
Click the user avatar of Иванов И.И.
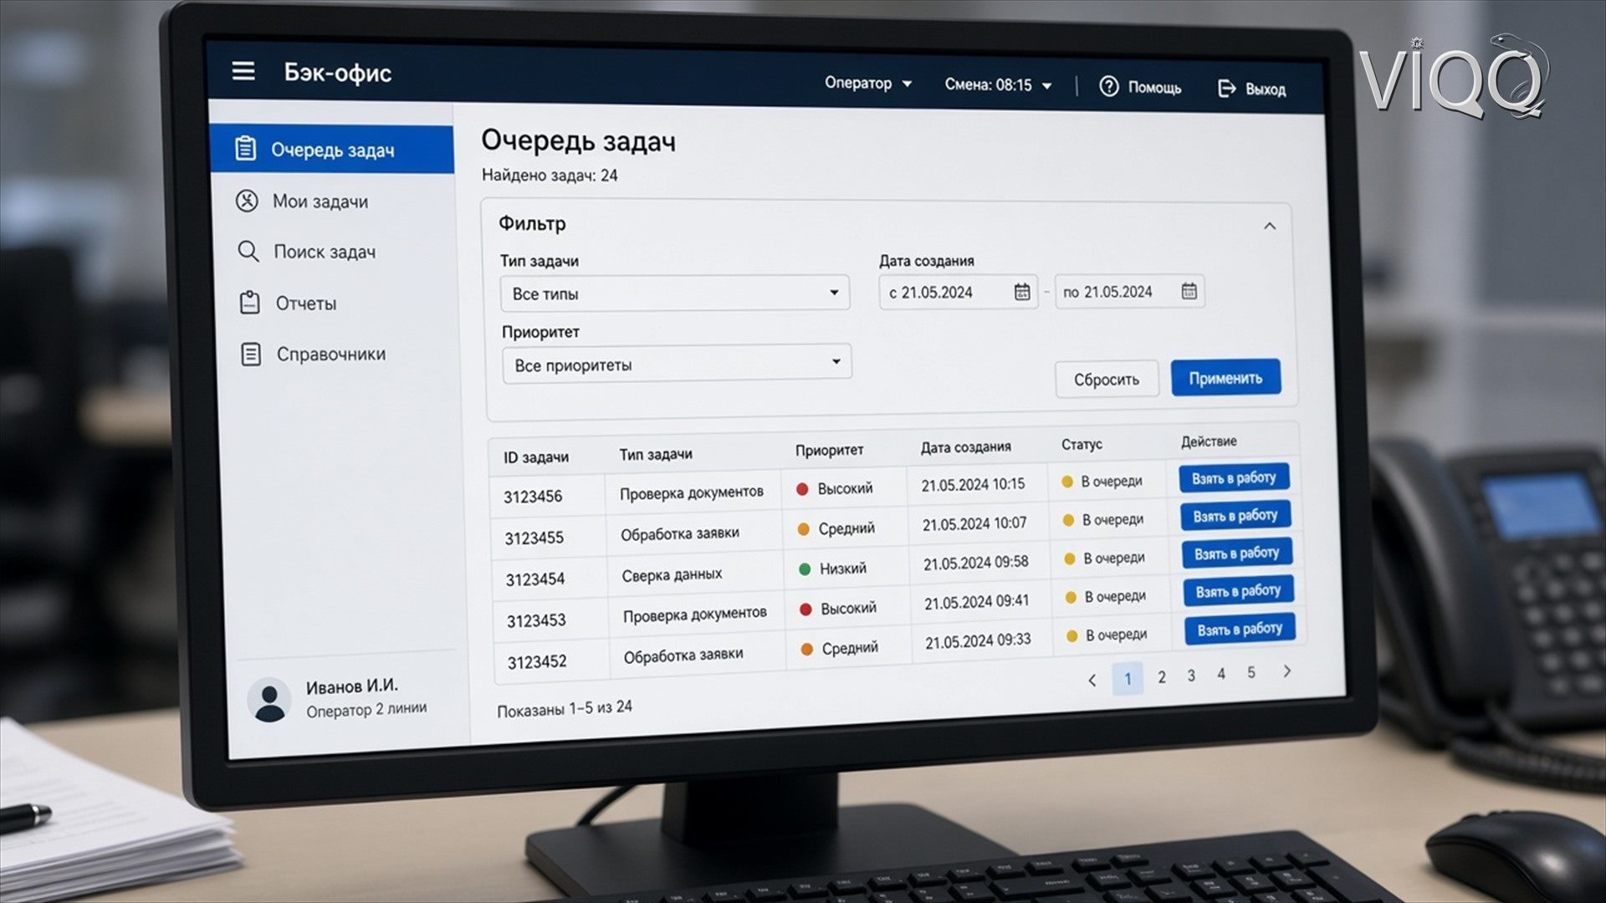coord(269,701)
